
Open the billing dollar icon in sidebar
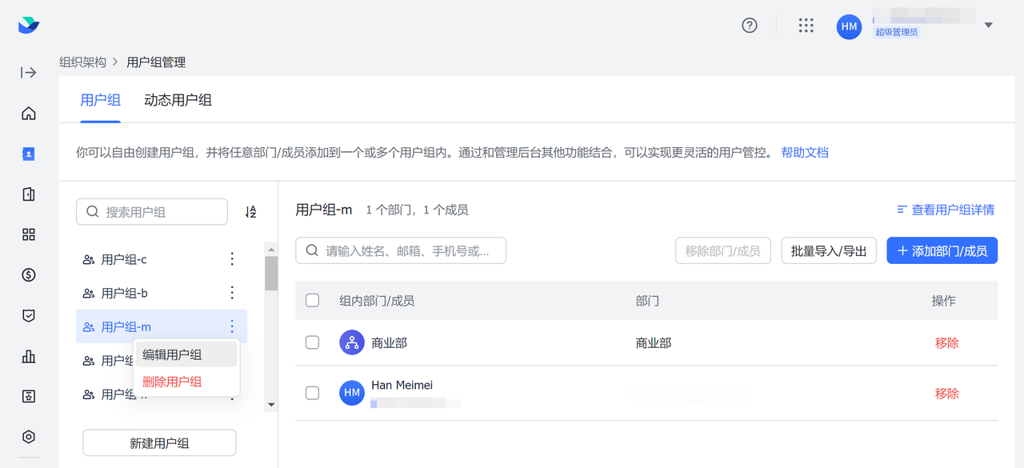point(29,275)
